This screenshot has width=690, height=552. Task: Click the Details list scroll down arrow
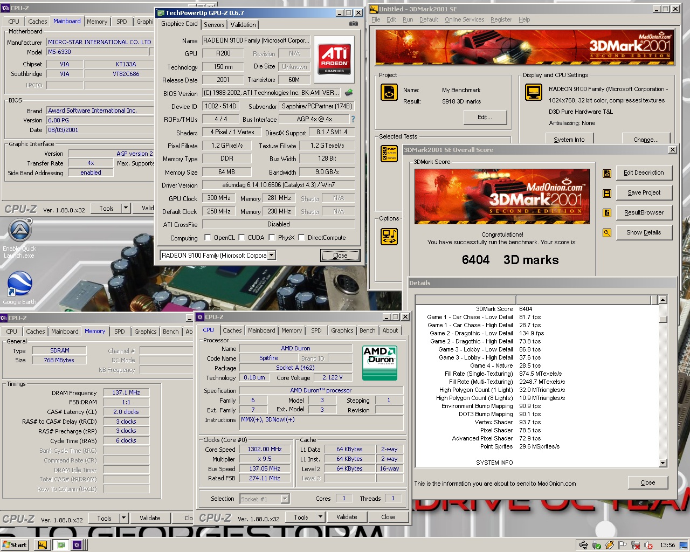pos(663,463)
